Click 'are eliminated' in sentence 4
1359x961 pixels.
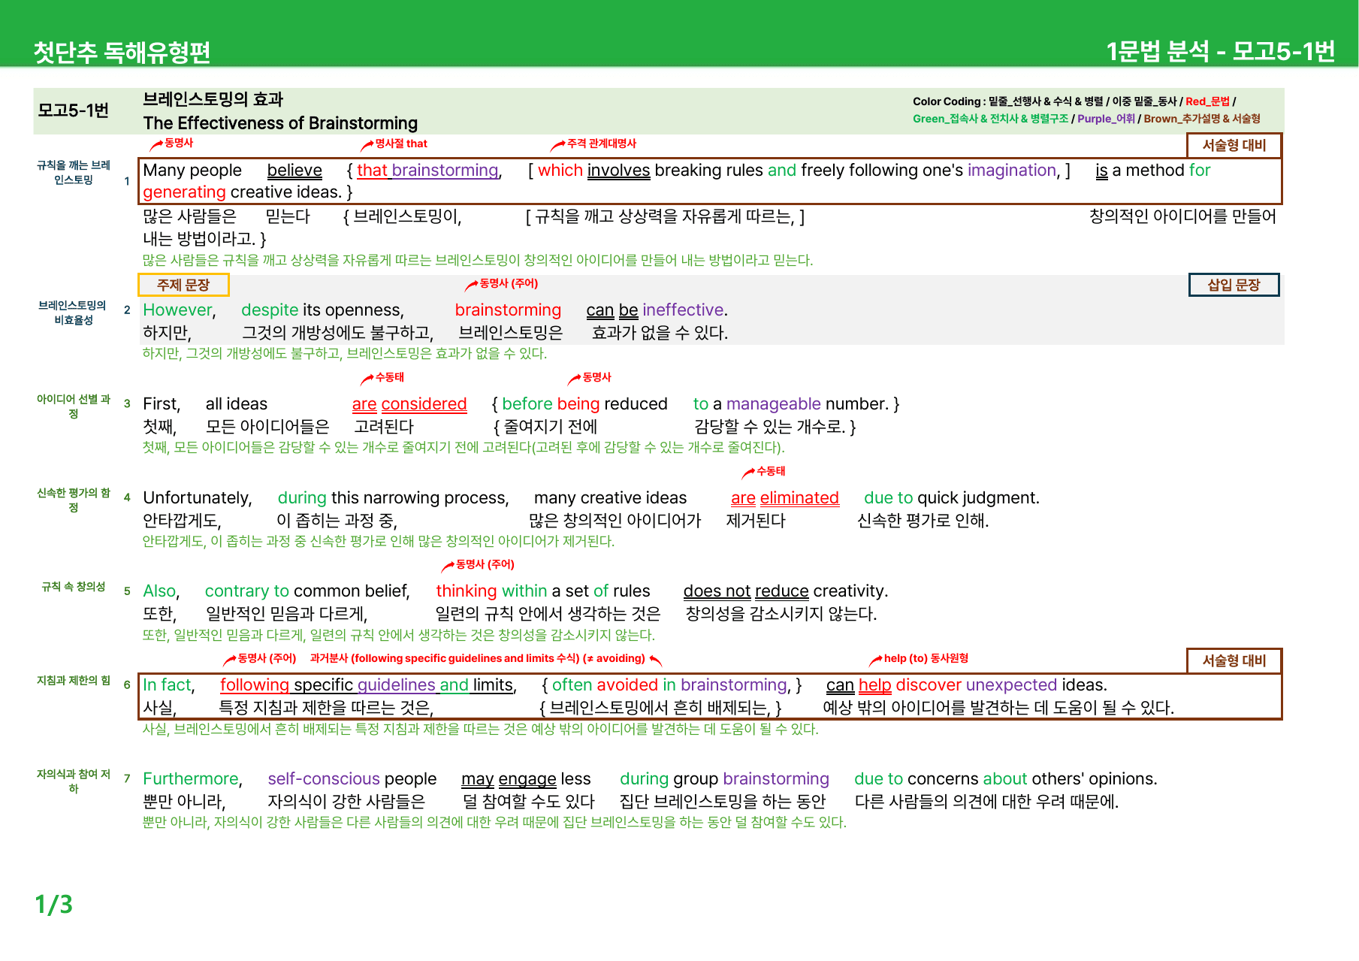tap(785, 498)
